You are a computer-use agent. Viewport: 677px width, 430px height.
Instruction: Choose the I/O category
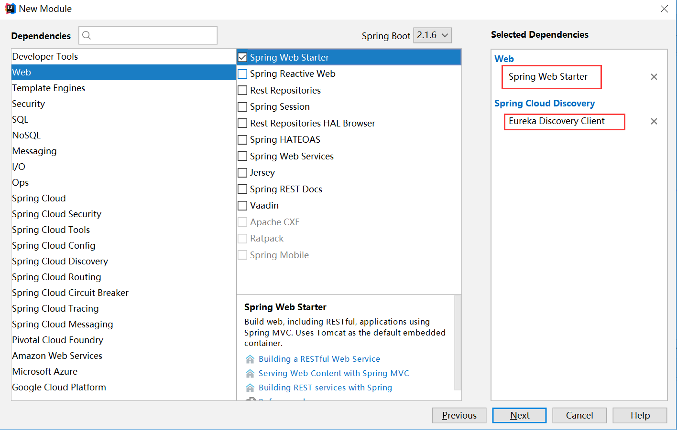[x=123, y=167]
